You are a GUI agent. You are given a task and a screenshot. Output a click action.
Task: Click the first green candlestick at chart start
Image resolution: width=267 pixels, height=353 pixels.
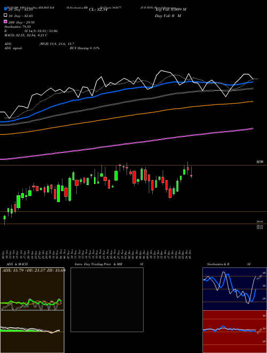(x=4, y=218)
